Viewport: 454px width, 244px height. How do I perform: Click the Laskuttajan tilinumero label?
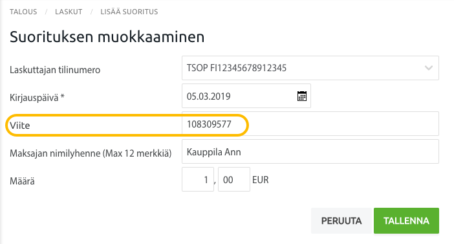[55, 70]
